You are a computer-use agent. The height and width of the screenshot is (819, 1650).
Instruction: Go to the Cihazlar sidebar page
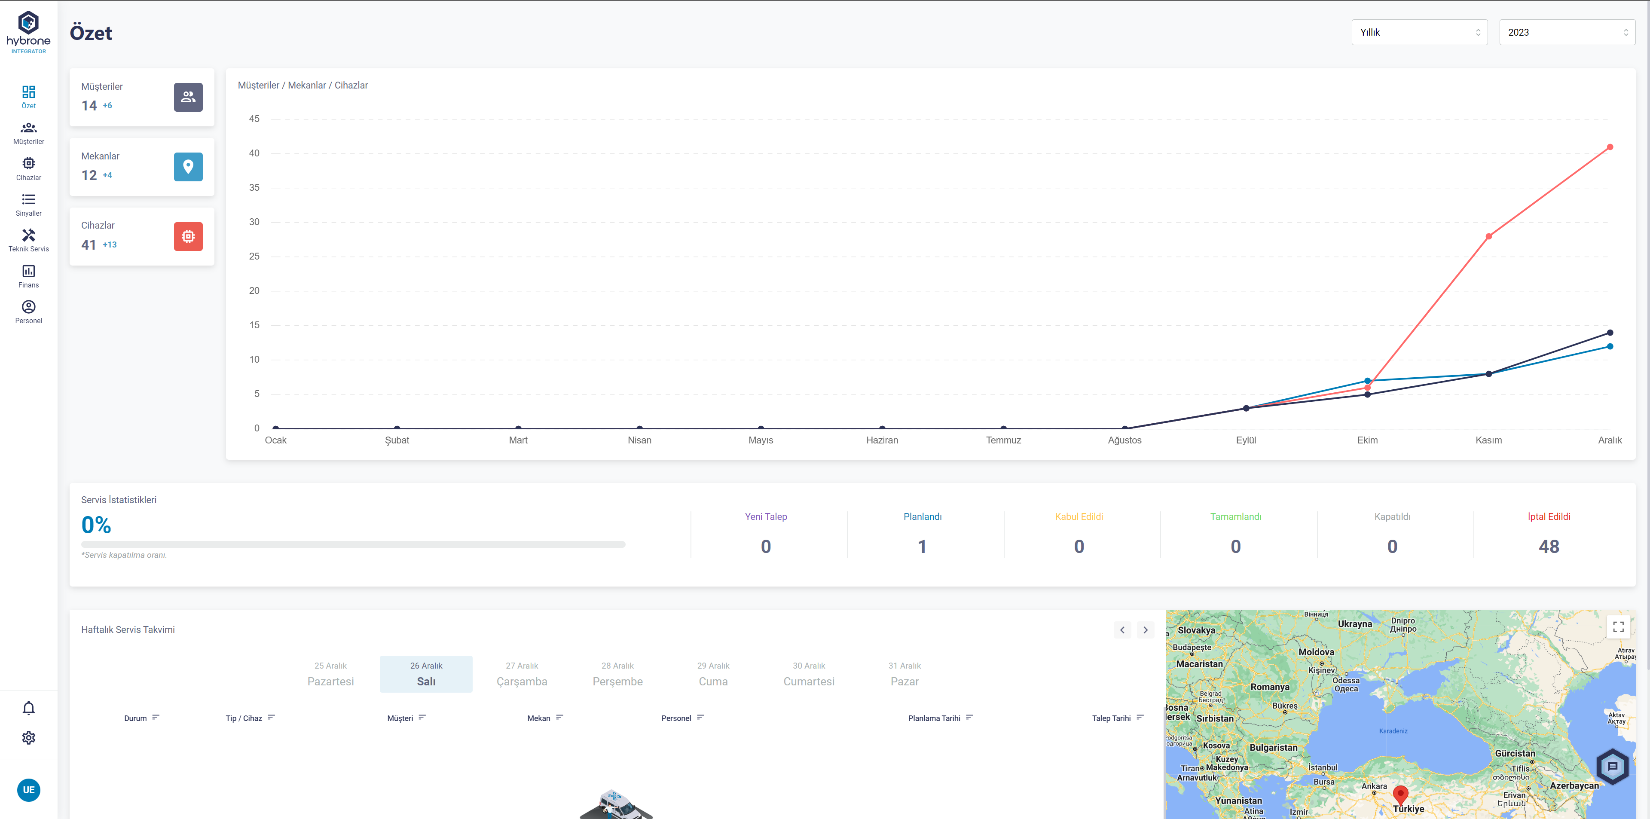coord(28,169)
